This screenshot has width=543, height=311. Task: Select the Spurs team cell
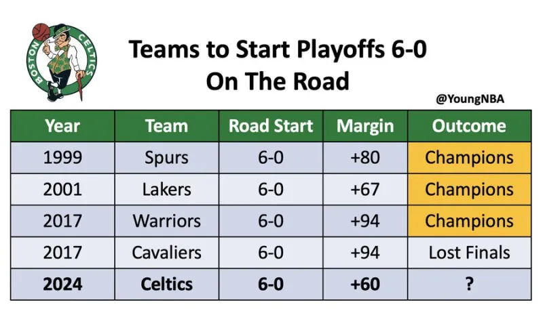166,158
